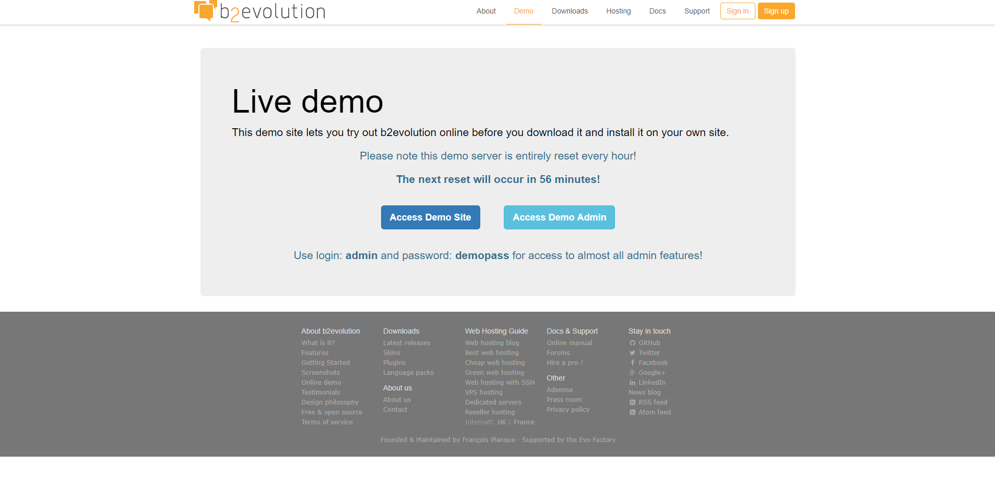This screenshot has height=502, width=995.
Task: Open Free & open source link
Action: tap(331, 412)
